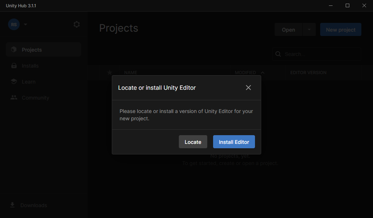Click the Installs padlock icon
Screen dimensions: 373x218
coord(13,65)
